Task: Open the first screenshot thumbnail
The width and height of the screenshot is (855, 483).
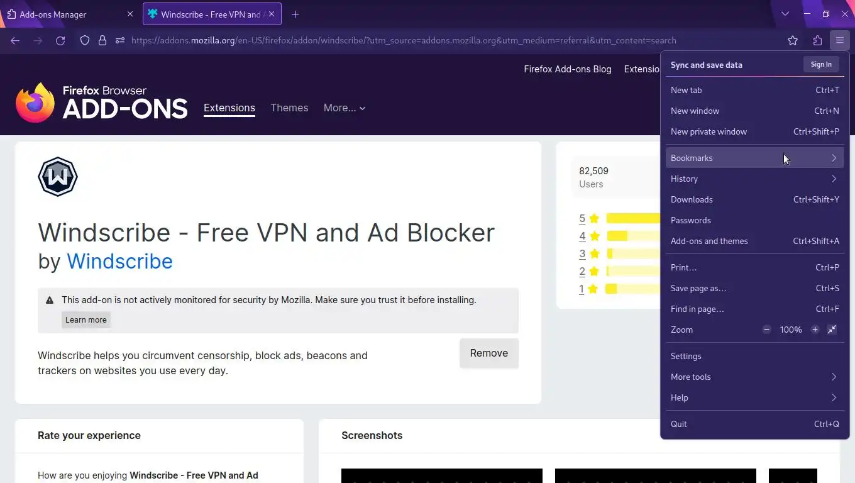Action: click(442, 475)
